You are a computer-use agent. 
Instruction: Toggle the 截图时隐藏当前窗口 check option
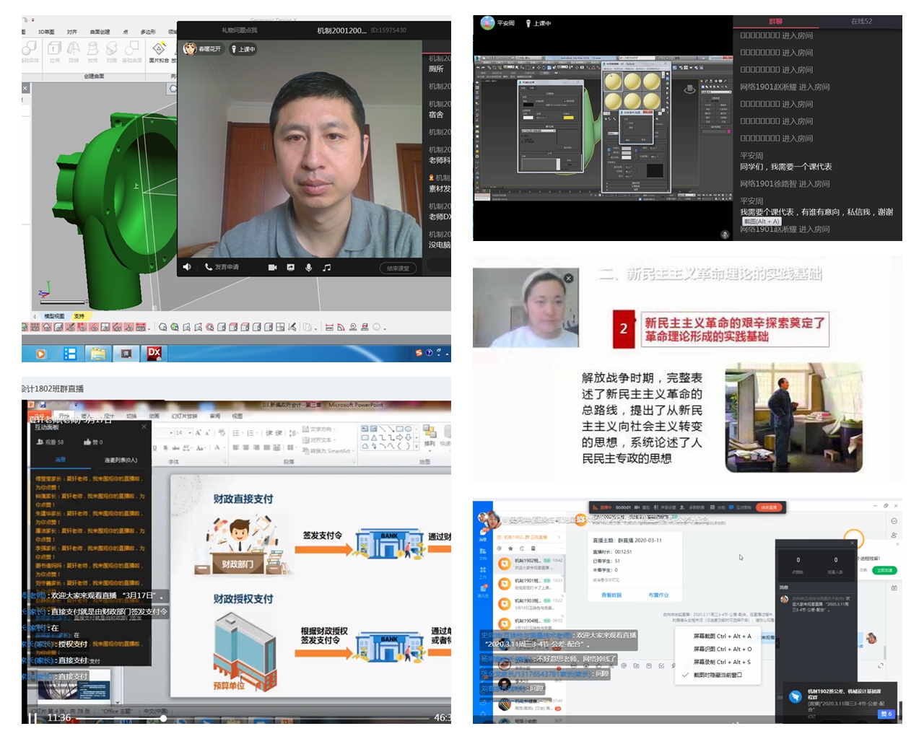pyautogui.click(x=717, y=675)
